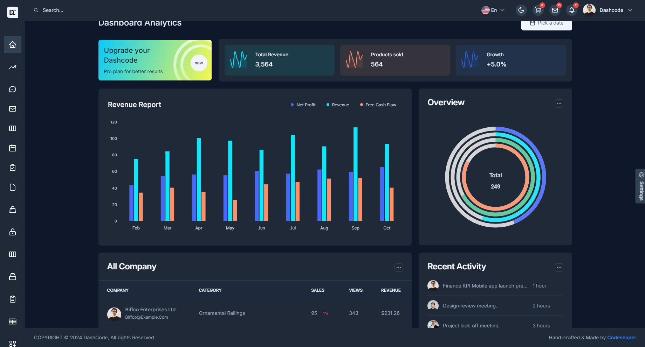Screen dimensions: 645x347
Task: Toggle Free Cash Flow series in legend
Action: click(x=378, y=105)
